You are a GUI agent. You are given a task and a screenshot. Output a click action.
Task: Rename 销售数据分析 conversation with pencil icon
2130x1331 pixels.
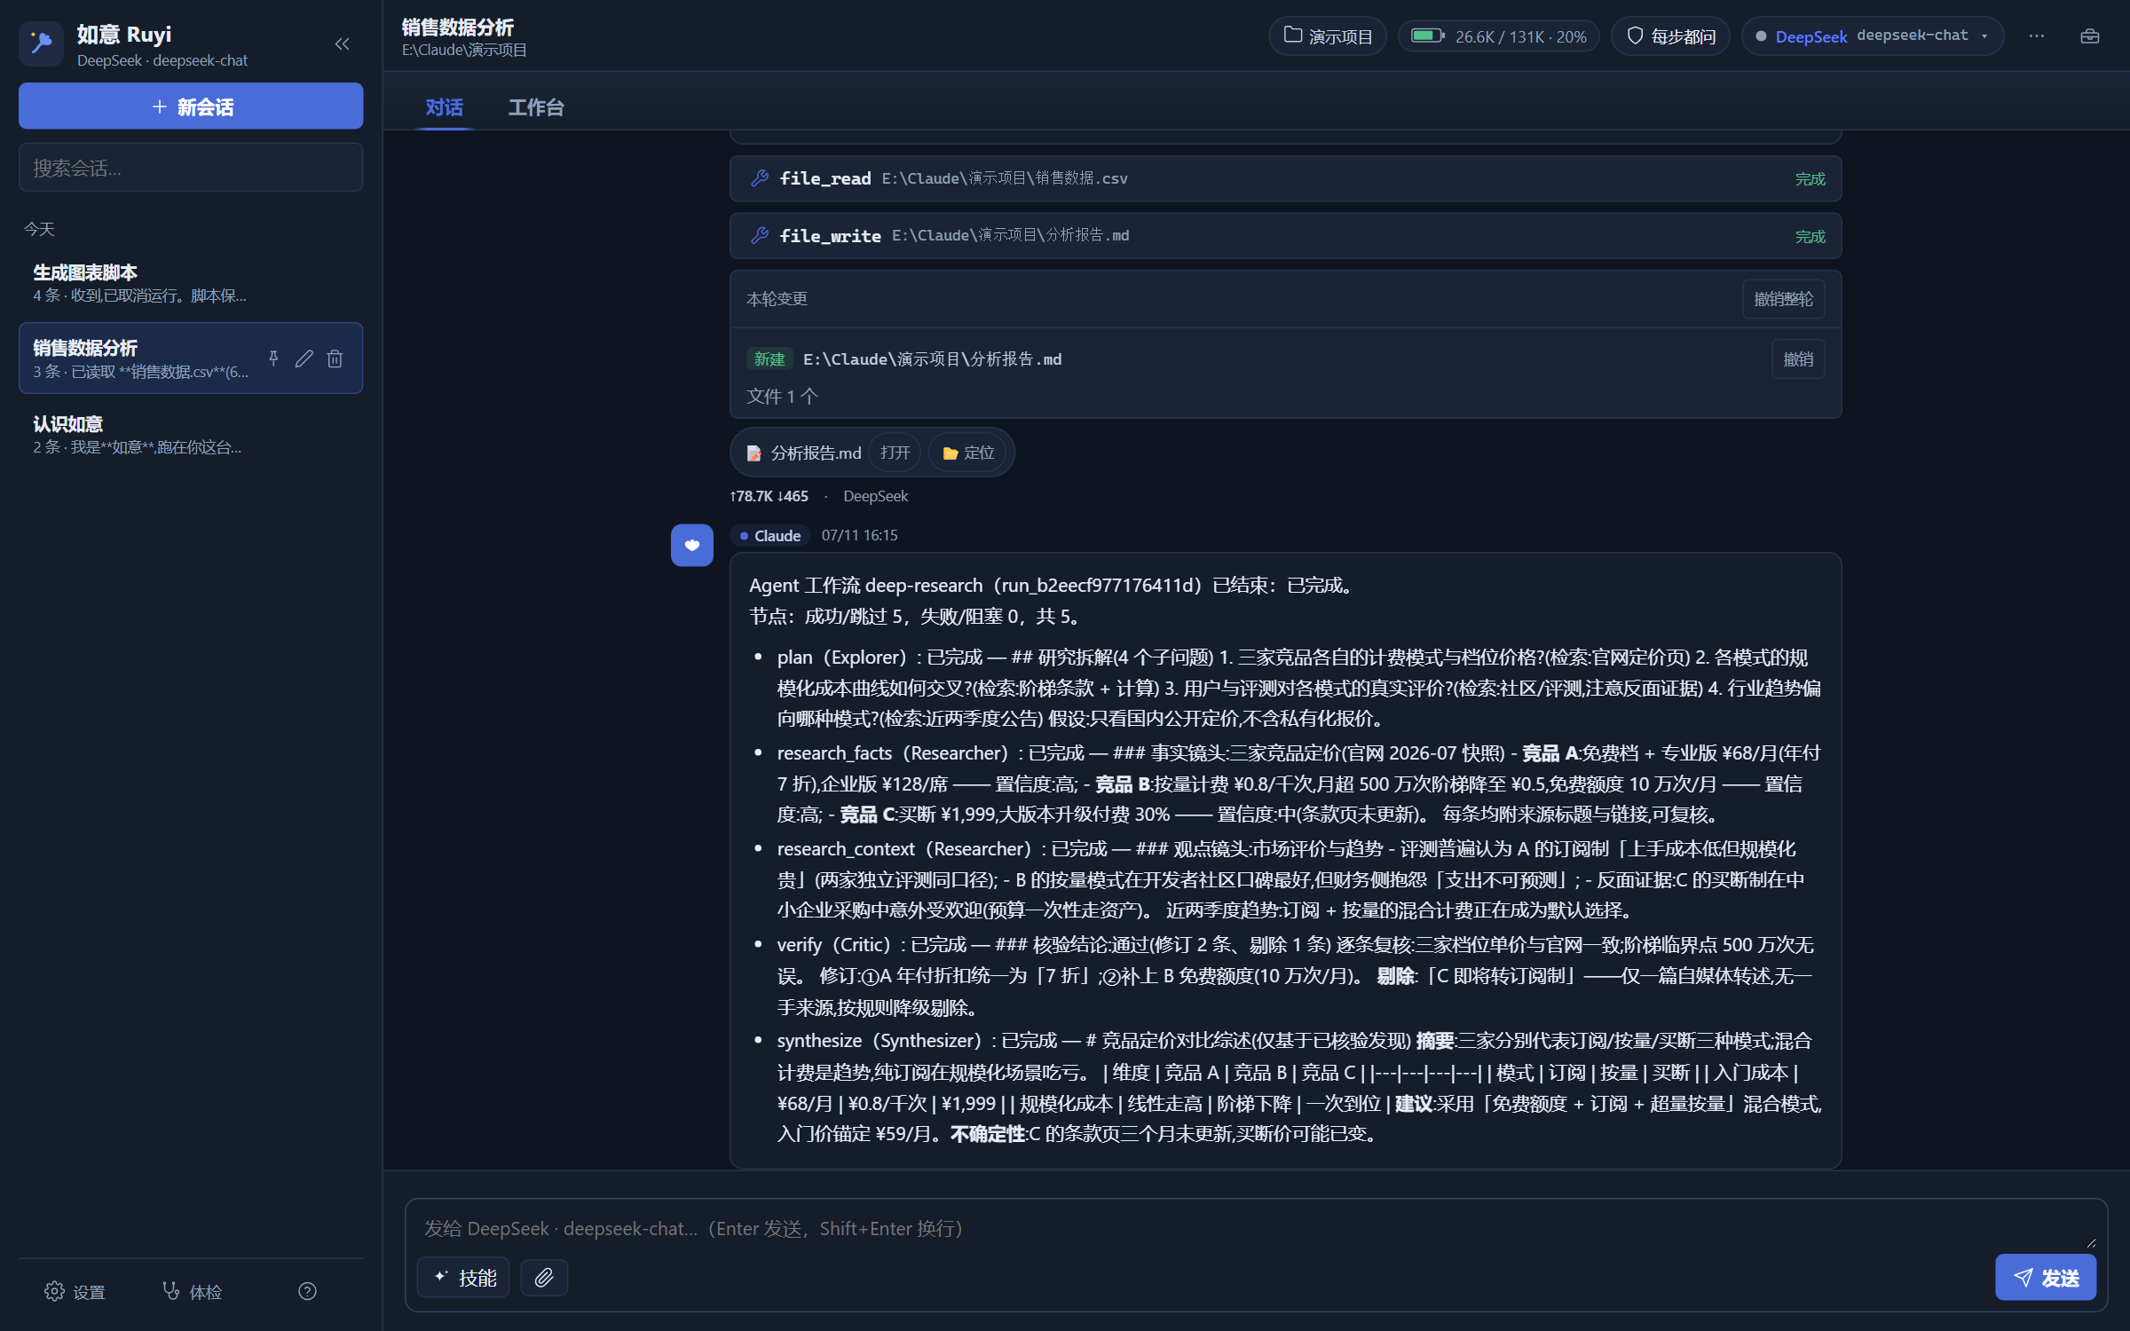tap(304, 358)
